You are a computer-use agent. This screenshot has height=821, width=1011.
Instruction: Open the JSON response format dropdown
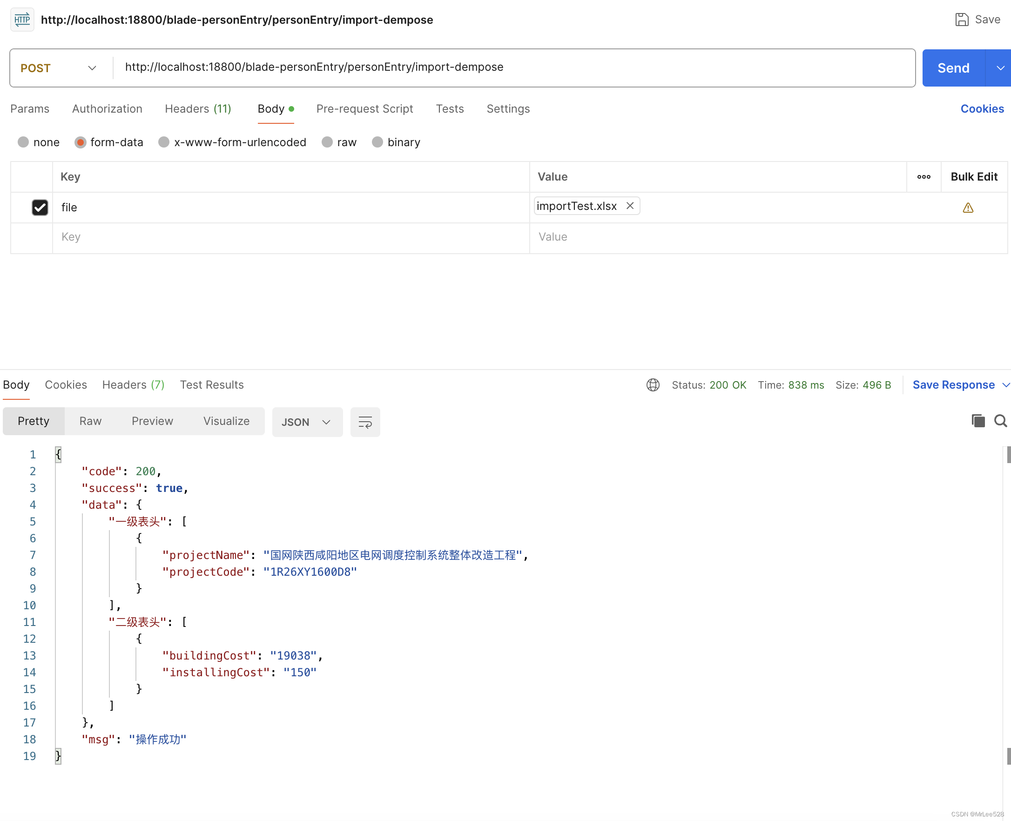coord(307,422)
